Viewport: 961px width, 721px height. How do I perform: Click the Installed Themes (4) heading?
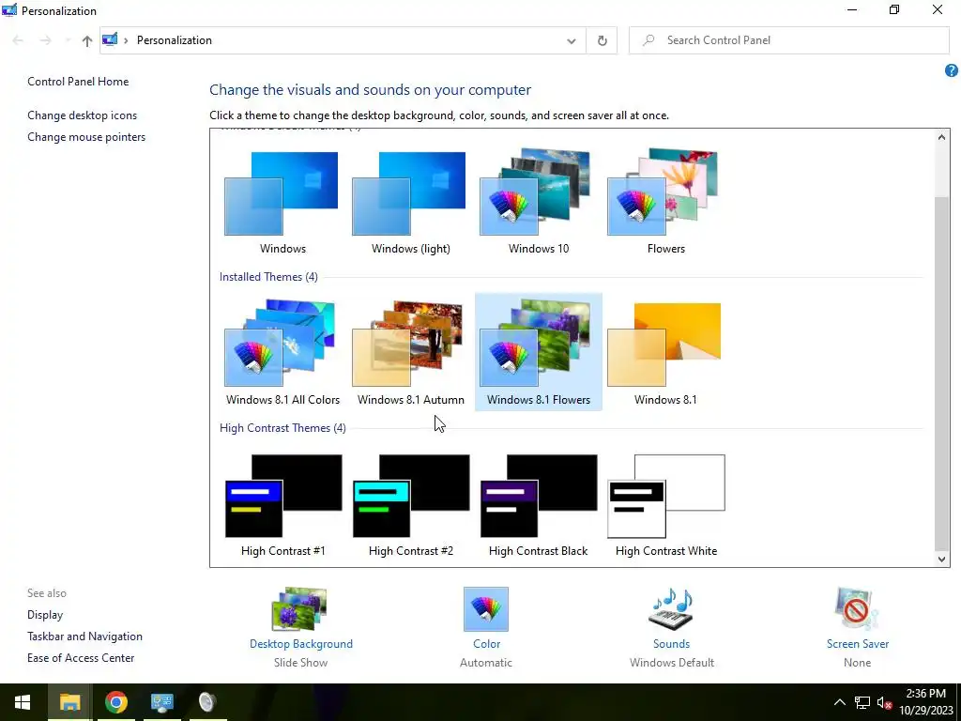tap(268, 277)
